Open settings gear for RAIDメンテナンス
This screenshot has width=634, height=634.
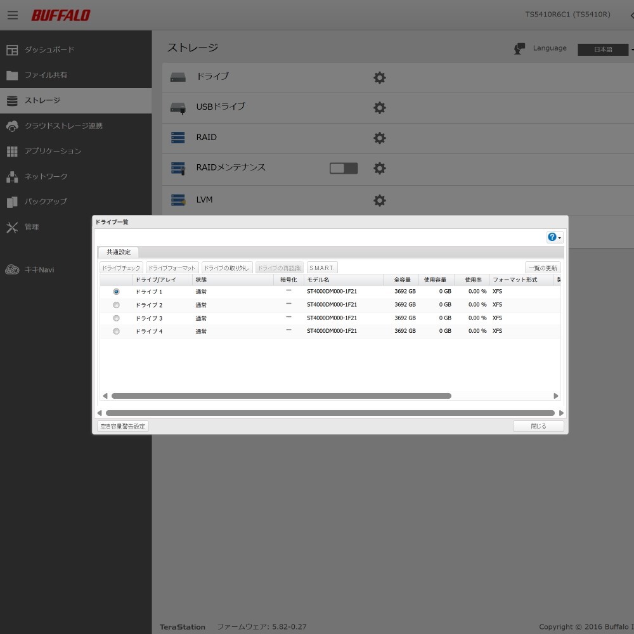pyautogui.click(x=379, y=169)
